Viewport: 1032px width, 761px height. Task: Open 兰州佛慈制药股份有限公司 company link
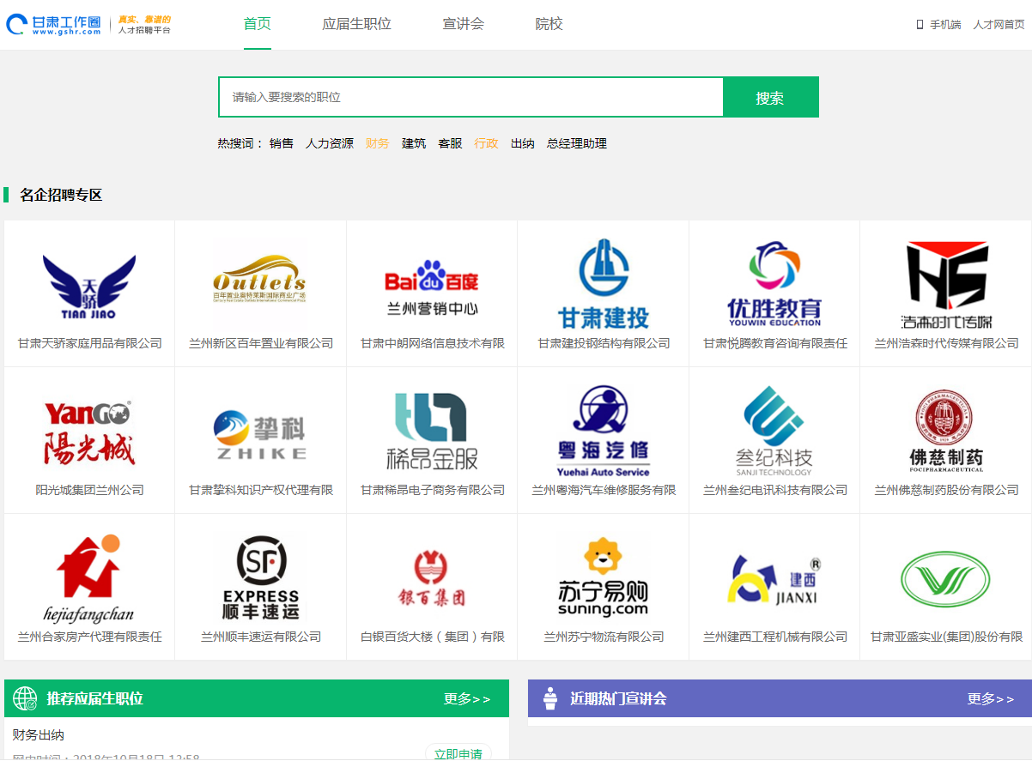(947, 490)
